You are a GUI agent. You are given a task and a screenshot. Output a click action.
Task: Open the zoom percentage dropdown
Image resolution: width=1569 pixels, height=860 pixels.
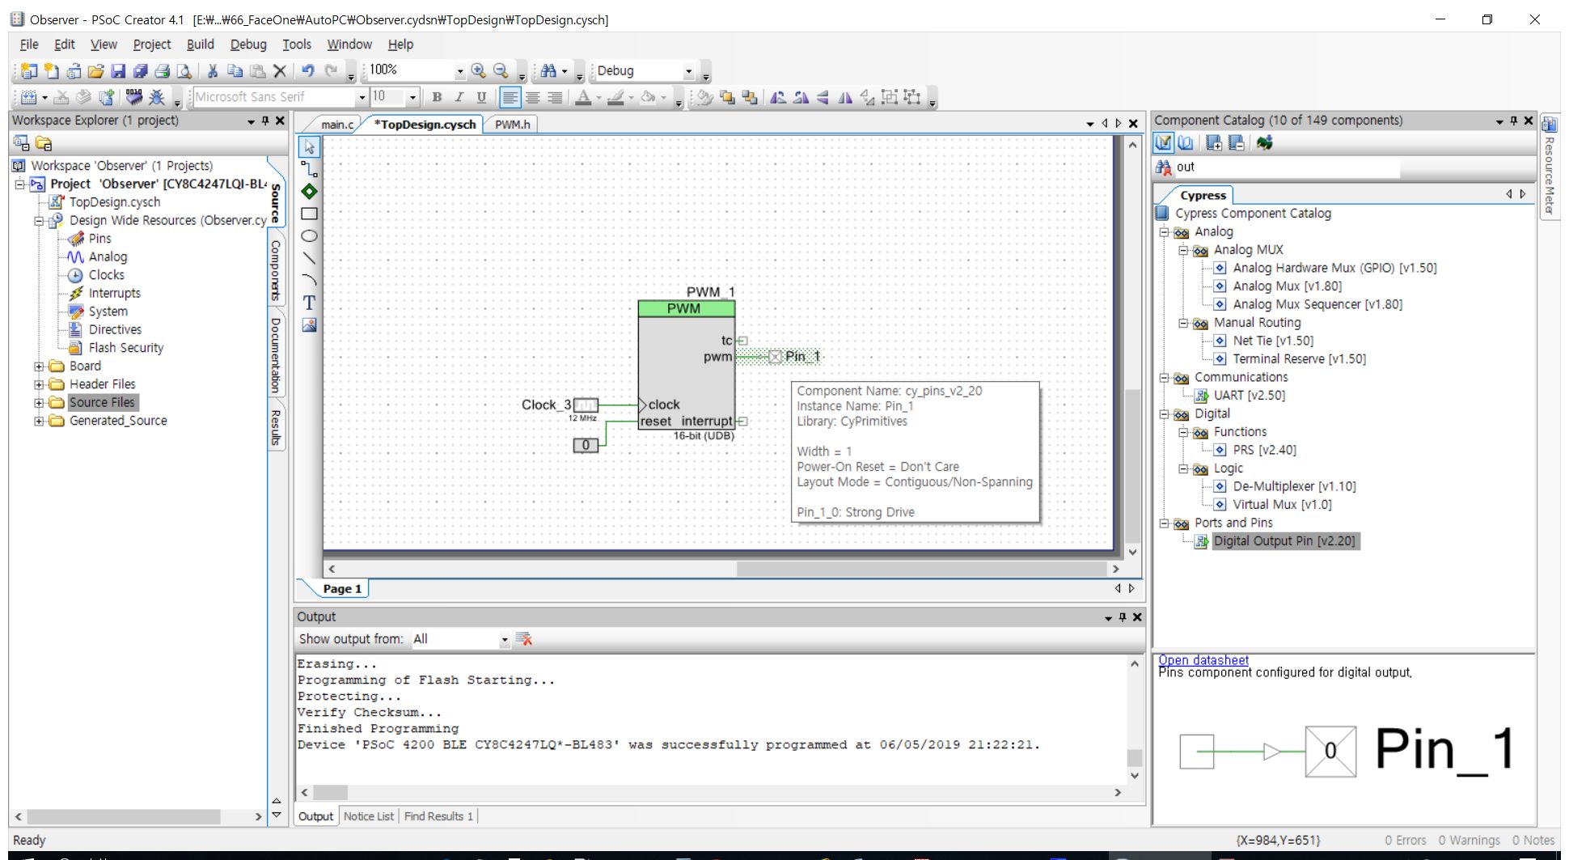pyautogui.click(x=459, y=72)
